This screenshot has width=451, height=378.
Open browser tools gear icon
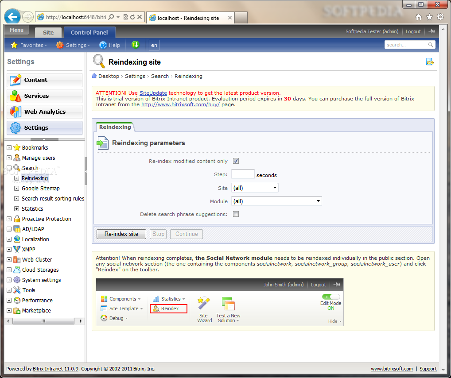(x=440, y=17)
